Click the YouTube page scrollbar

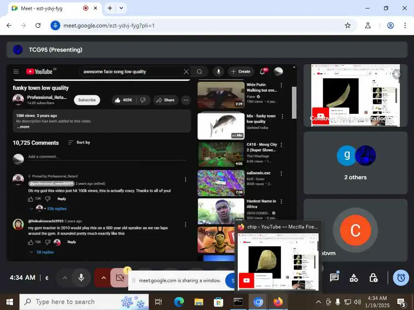pos(294,103)
